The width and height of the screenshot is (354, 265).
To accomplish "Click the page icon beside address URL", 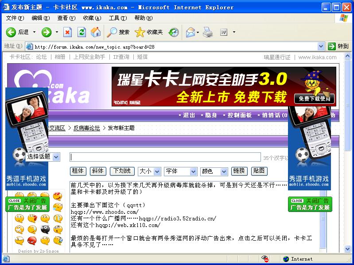I will click(30, 47).
